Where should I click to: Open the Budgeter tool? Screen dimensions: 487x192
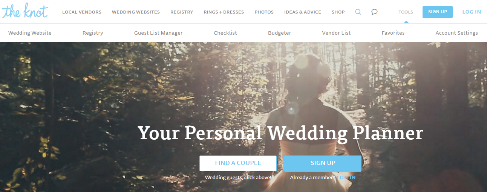[x=280, y=33]
